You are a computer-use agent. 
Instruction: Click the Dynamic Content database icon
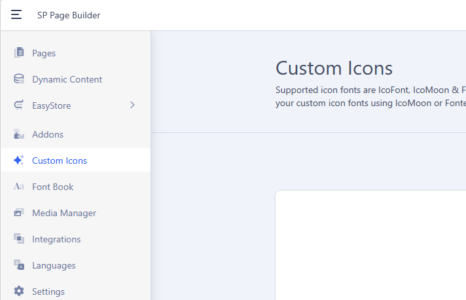[19, 79]
